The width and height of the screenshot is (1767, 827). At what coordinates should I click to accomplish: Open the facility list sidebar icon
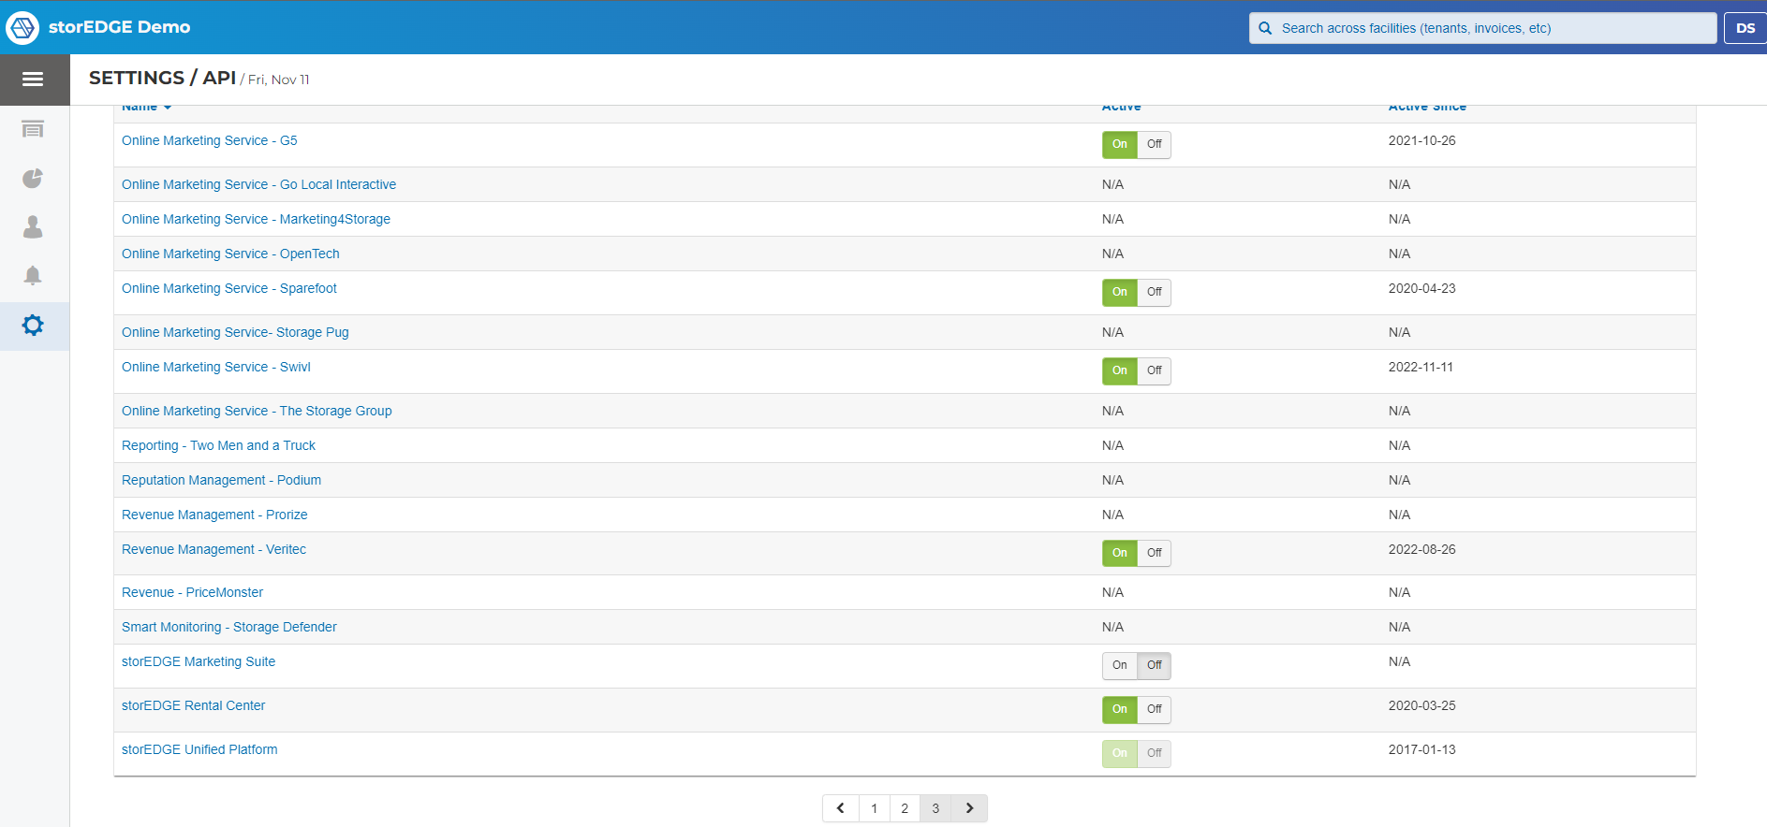[x=33, y=129]
